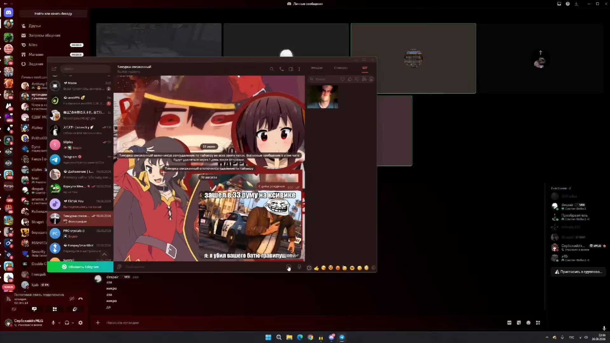Click Пригласить в групповой invite button
Image resolution: width=610 pixels, height=343 pixels.
(579, 272)
